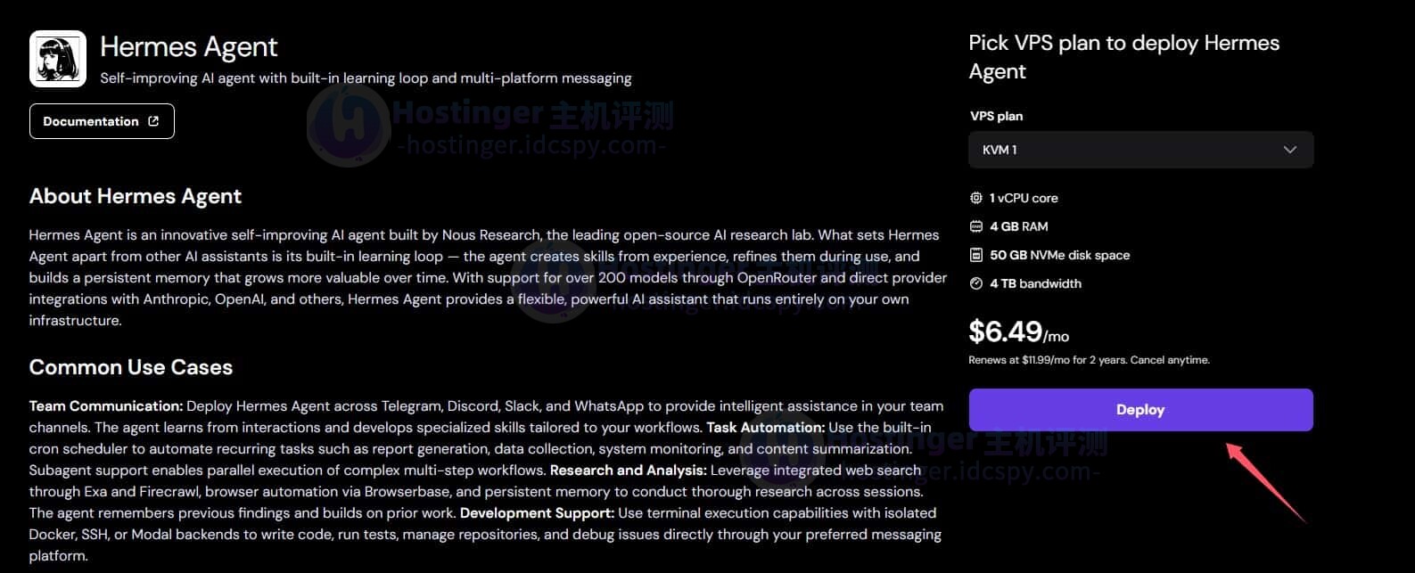
Task: Click the bandwidth gauge icon
Action: [x=976, y=283]
